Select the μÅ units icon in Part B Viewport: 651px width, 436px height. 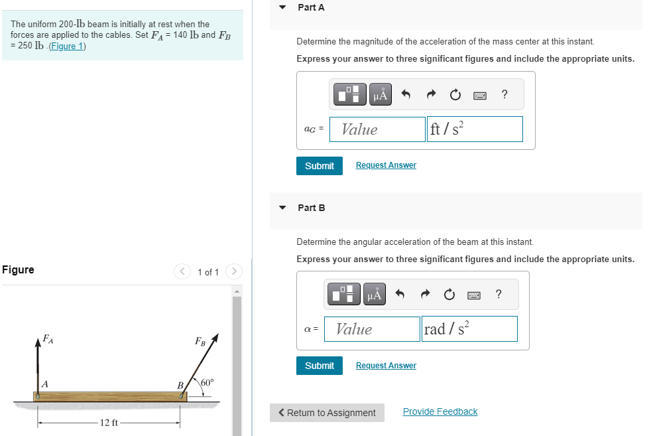(374, 293)
